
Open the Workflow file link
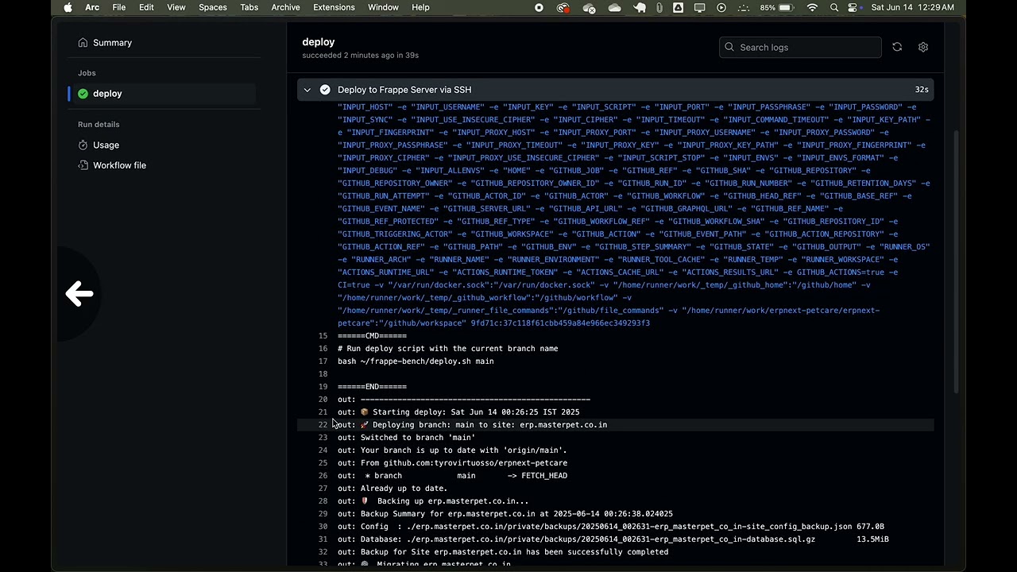[119, 165]
